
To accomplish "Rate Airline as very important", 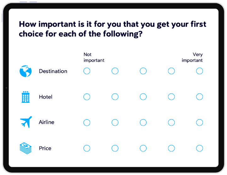I will (200, 122).
